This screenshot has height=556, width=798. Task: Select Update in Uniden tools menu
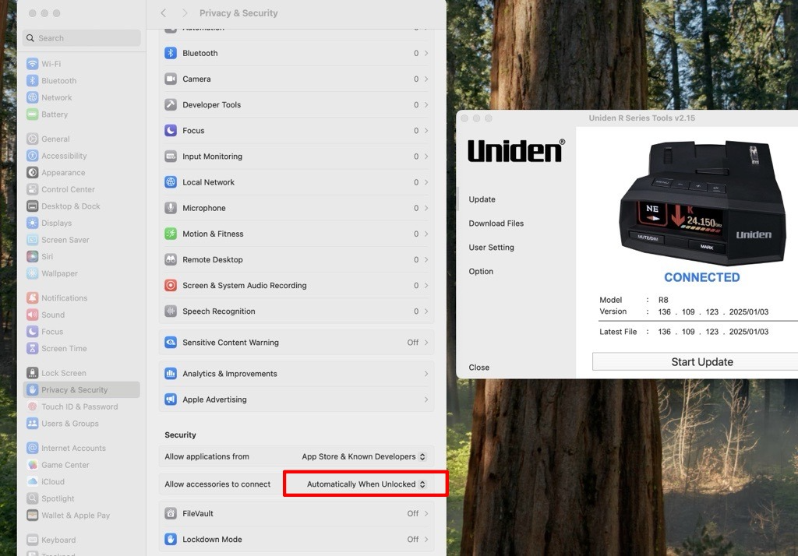(x=482, y=199)
